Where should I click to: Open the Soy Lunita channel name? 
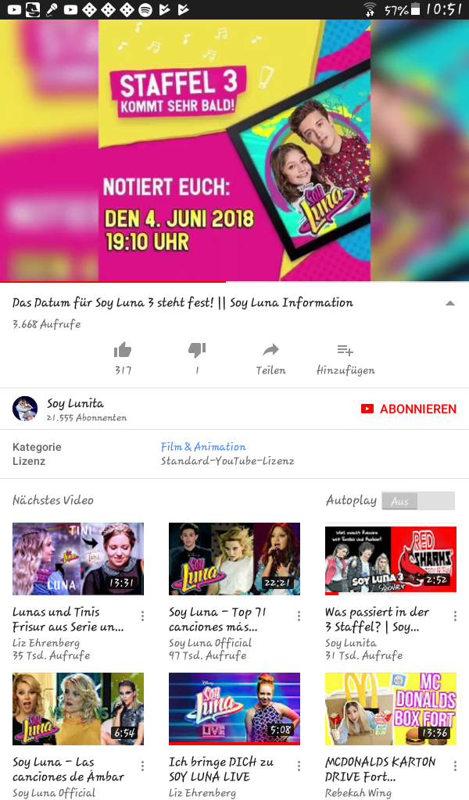pyautogui.click(x=76, y=404)
